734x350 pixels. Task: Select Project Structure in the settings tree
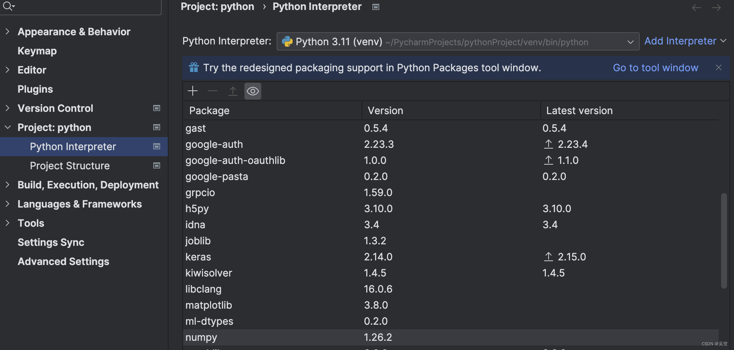[x=70, y=165]
